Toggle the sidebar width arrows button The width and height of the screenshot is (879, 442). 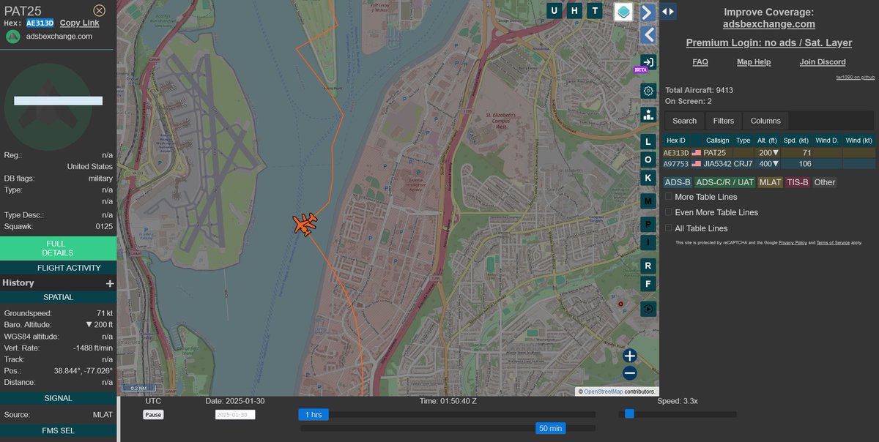(668, 12)
